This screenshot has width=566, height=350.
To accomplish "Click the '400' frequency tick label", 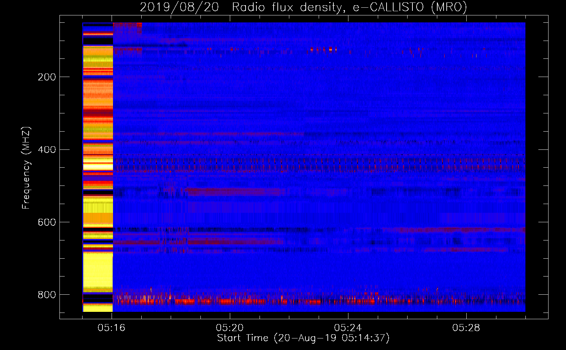I will click(47, 150).
